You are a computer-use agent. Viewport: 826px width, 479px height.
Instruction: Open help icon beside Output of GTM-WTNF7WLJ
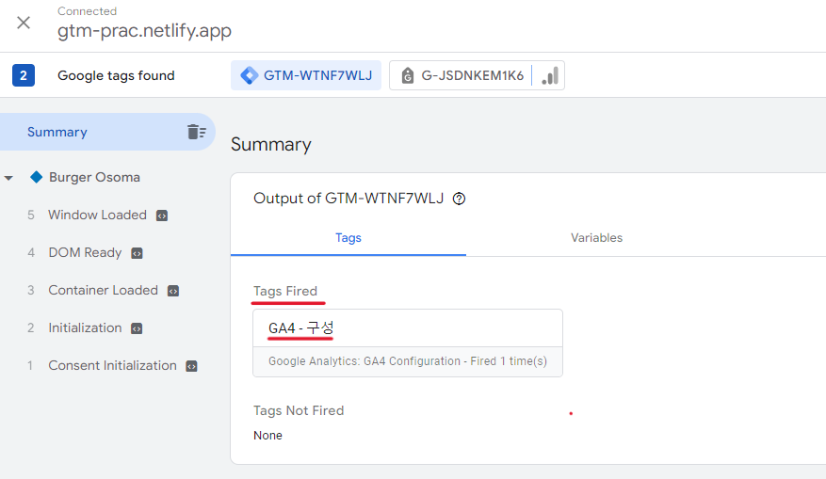[459, 199]
